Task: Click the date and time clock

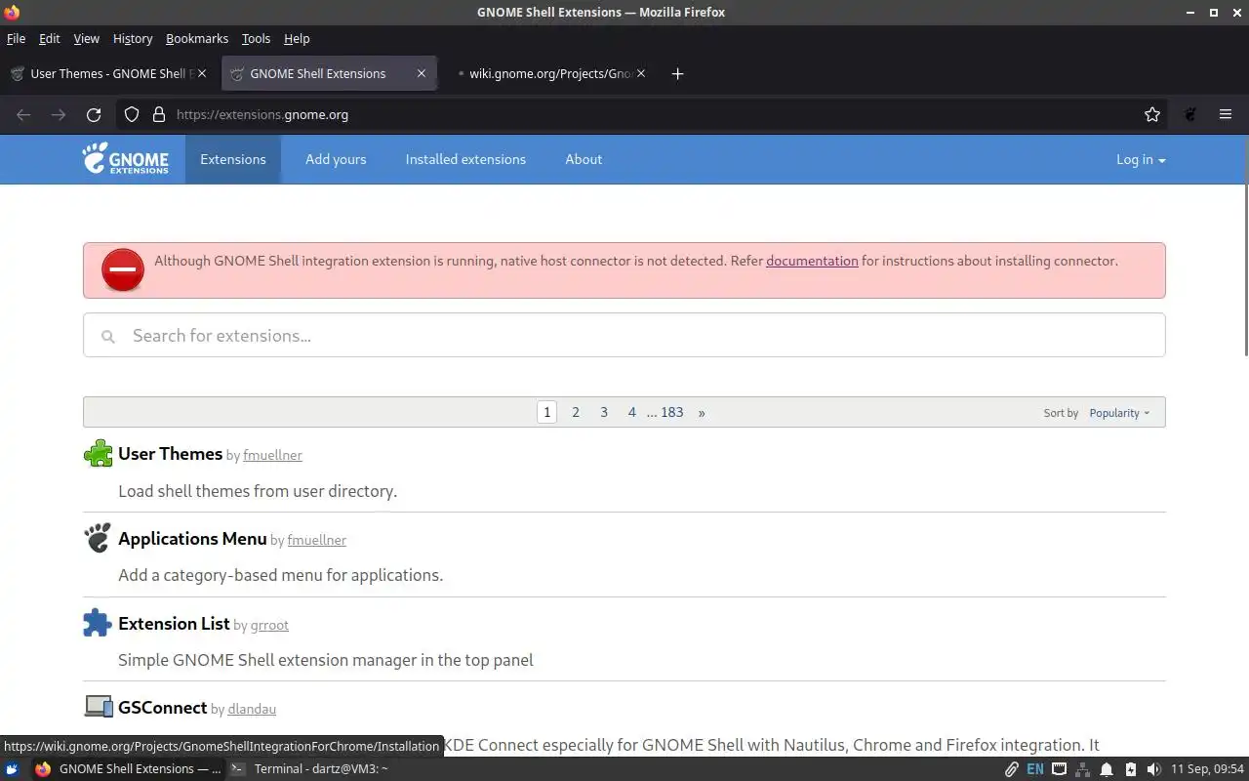Action: pyautogui.click(x=1208, y=769)
